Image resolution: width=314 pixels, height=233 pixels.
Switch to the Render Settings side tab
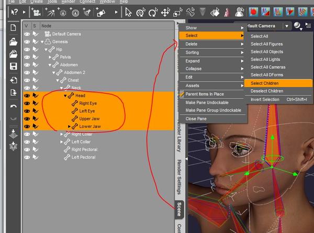point(179,177)
